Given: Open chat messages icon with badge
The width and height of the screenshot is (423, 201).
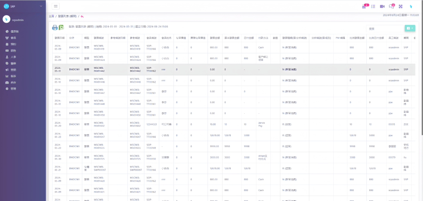Looking at the screenshot, I should pos(391,6).
